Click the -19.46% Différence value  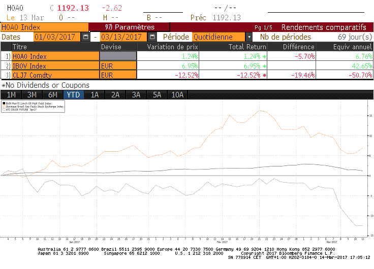point(303,75)
